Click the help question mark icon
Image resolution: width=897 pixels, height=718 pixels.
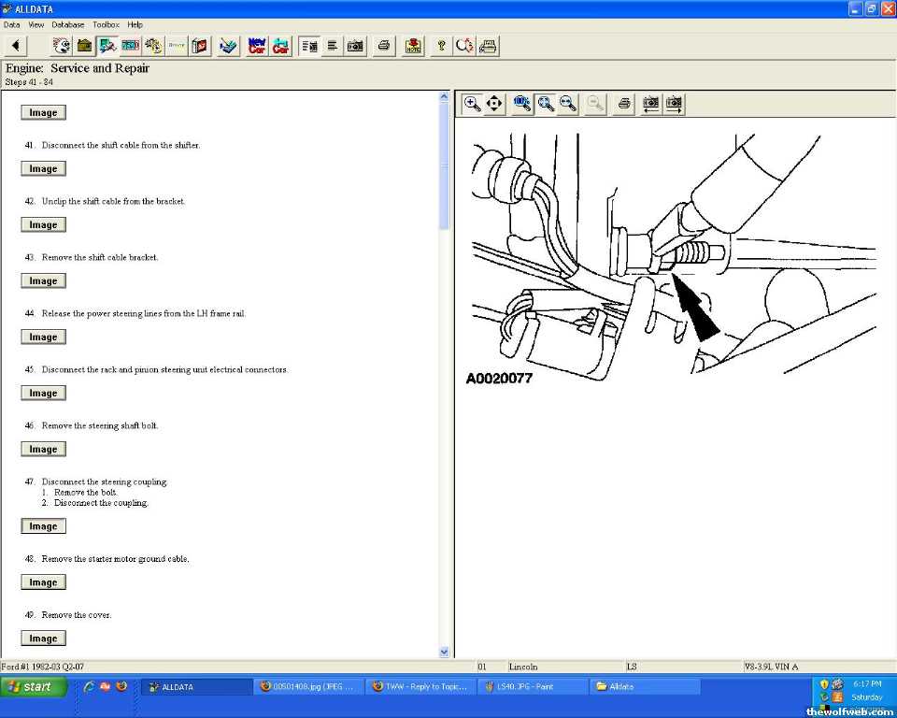tap(441, 46)
